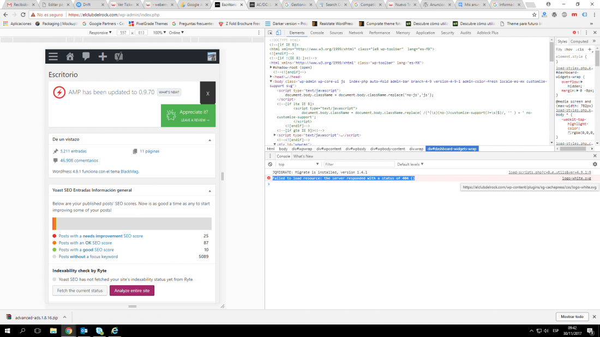This screenshot has width=600, height=337.
Task: Expand the head element node
Action: coord(271,77)
